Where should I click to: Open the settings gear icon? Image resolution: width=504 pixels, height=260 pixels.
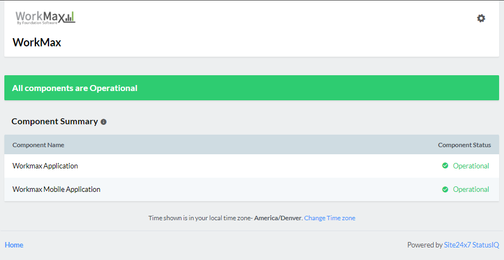coord(481,19)
